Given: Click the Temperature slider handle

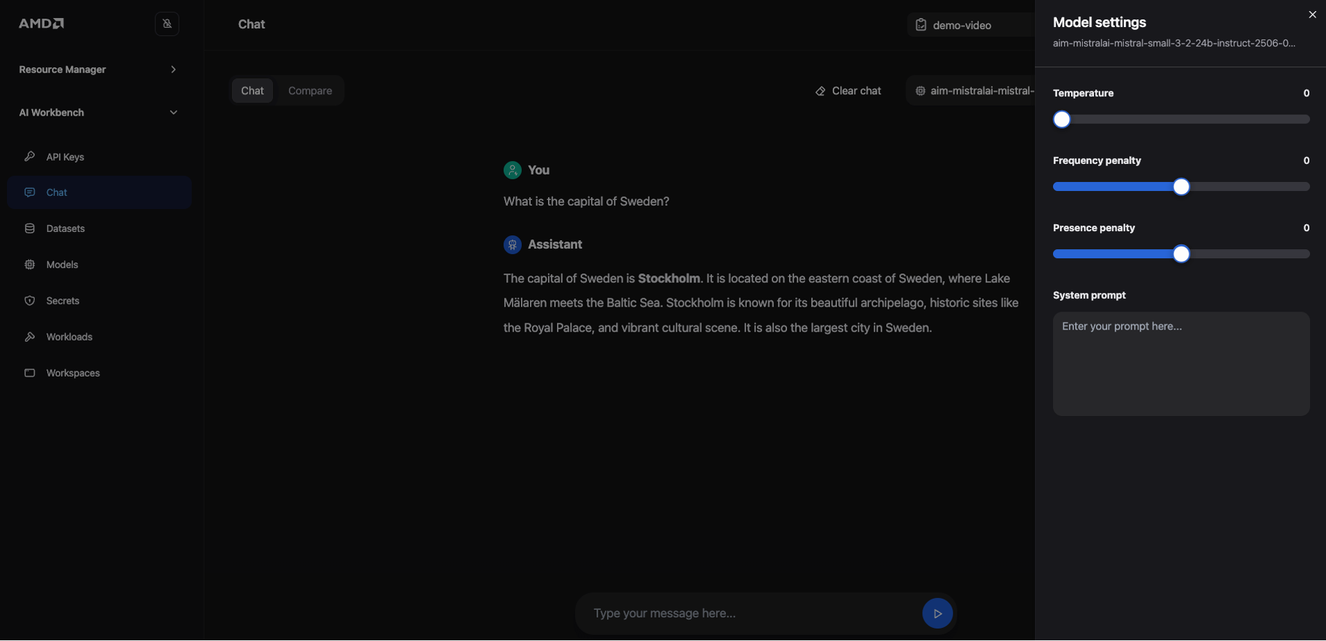Looking at the screenshot, I should [1061, 120].
